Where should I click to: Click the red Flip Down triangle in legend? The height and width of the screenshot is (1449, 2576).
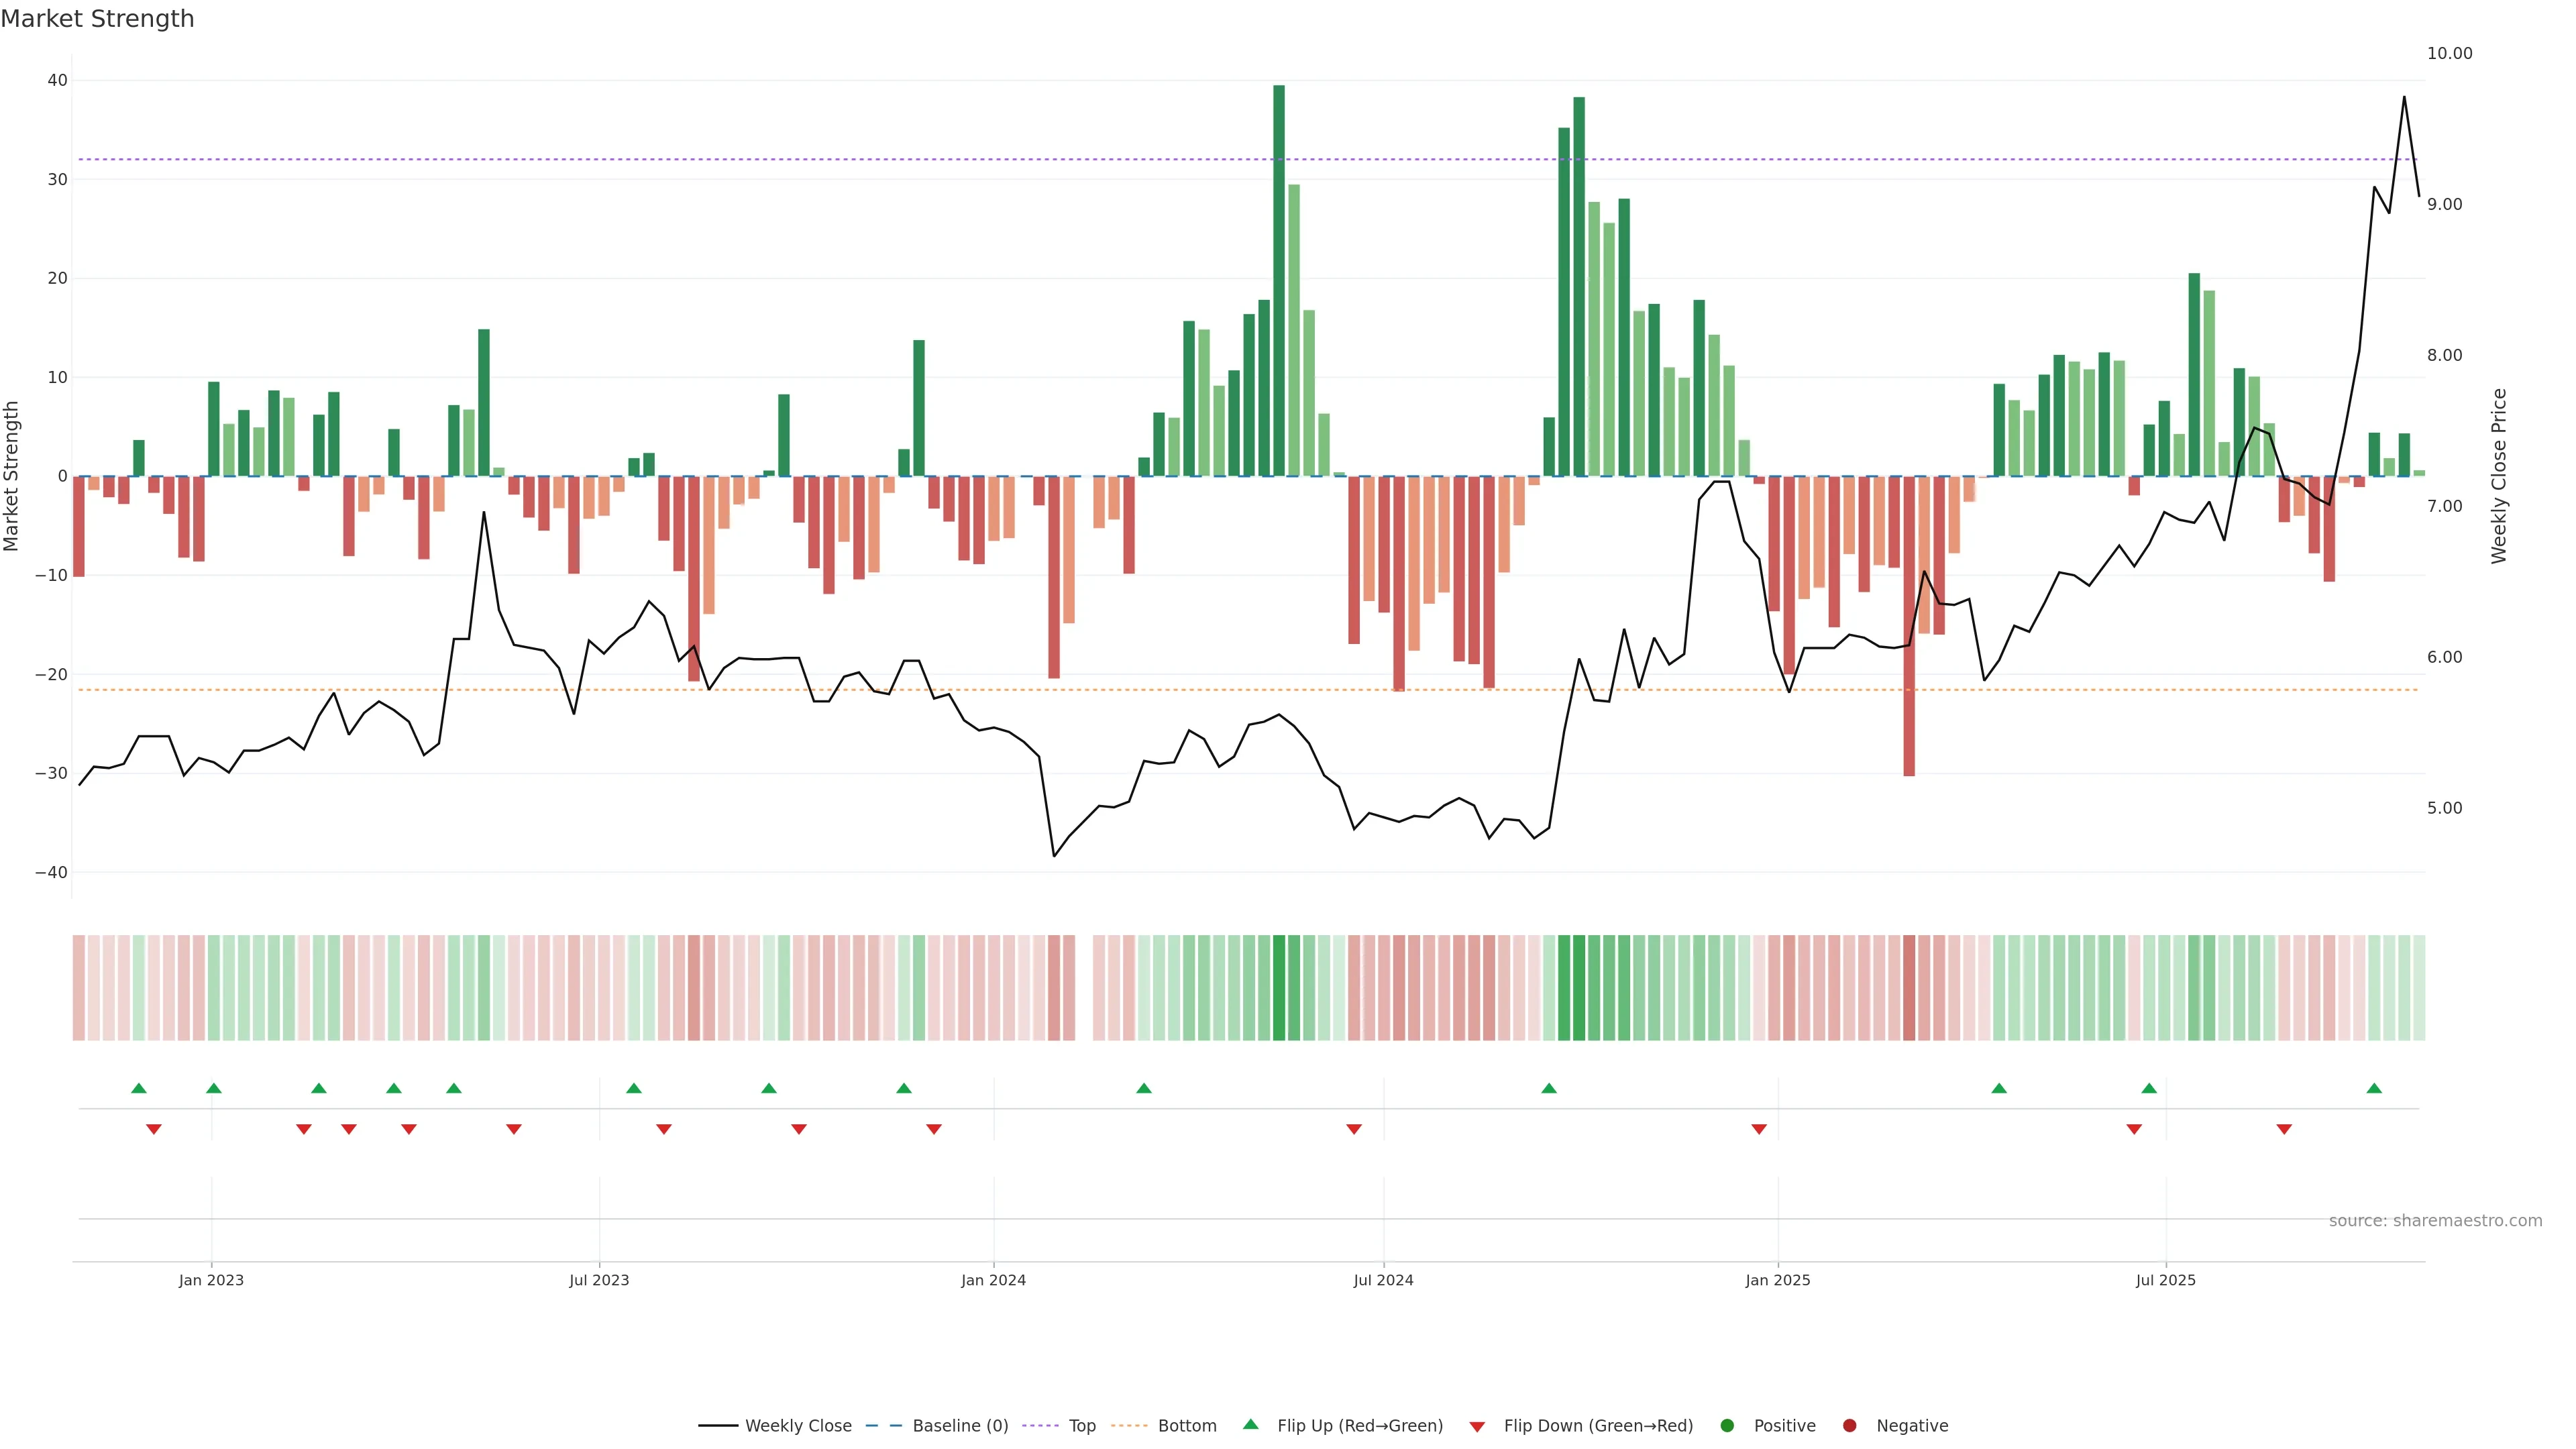coord(1477,1427)
